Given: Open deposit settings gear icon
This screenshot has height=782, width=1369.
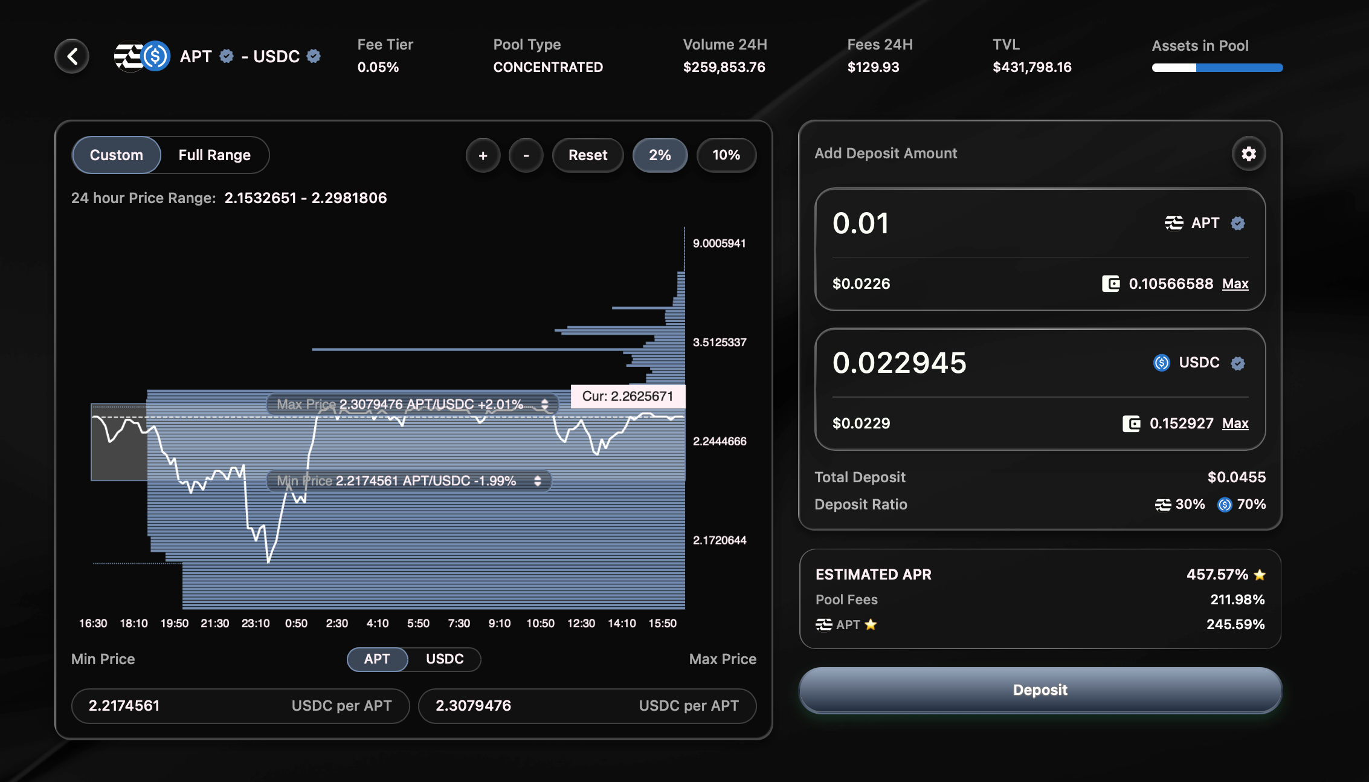Looking at the screenshot, I should click(x=1248, y=154).
